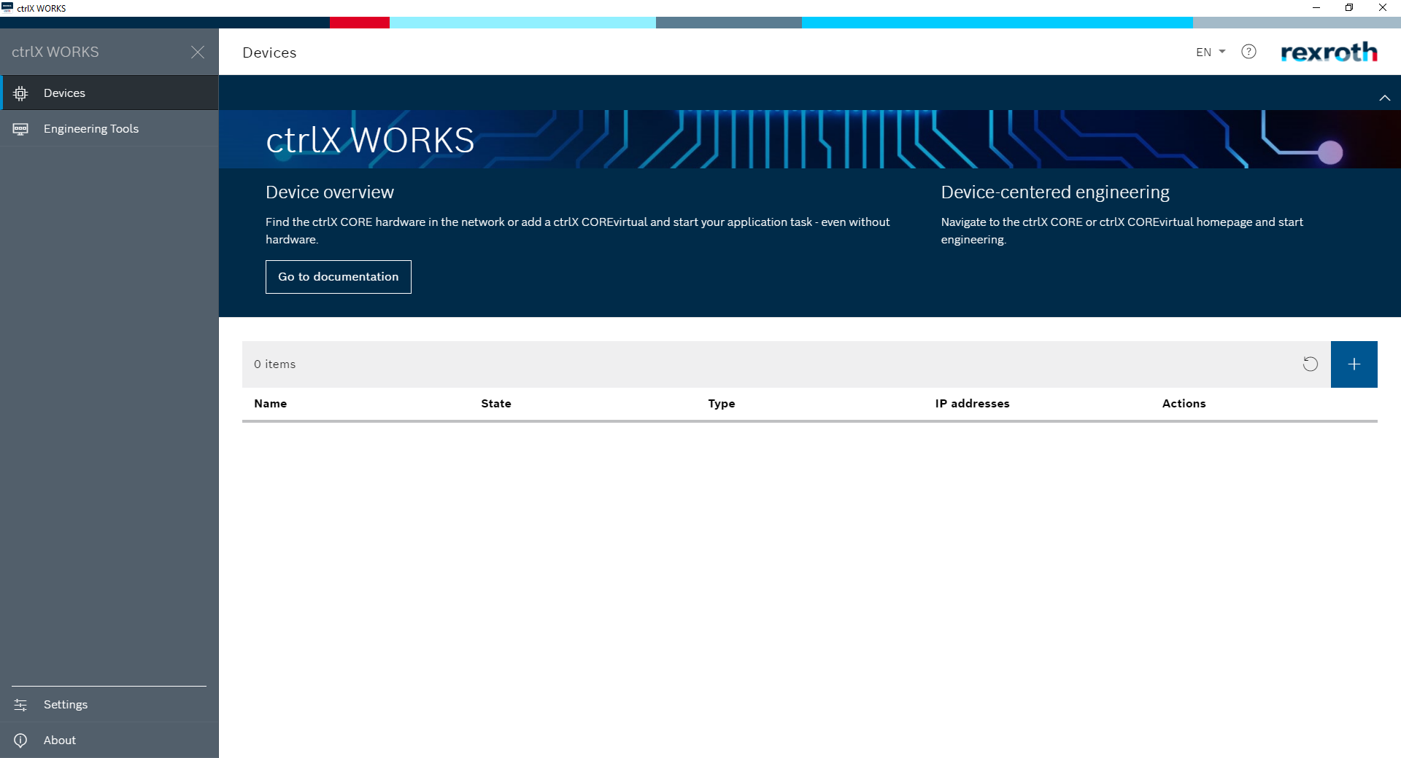Click the 0 items count label
The height and width of the screenshot is (758, 1401).
click(275, 364)
